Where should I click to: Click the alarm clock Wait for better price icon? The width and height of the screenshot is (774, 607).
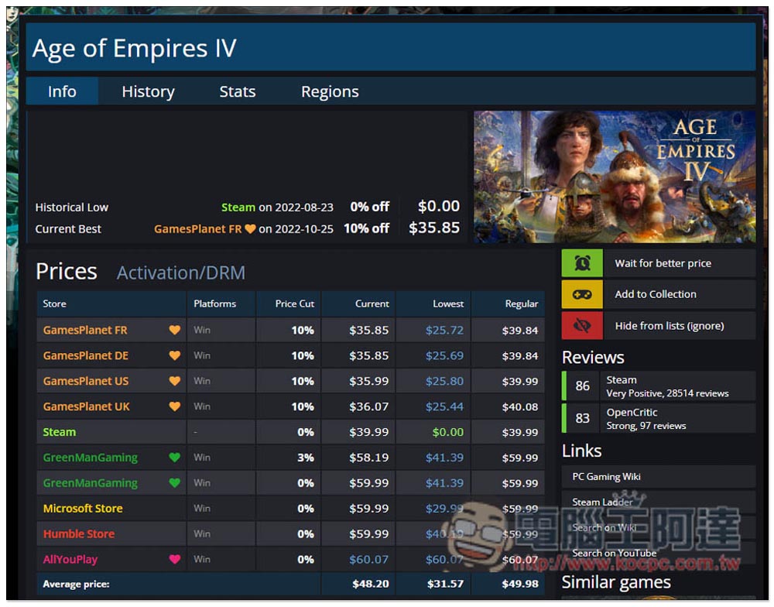click(582, 263)
